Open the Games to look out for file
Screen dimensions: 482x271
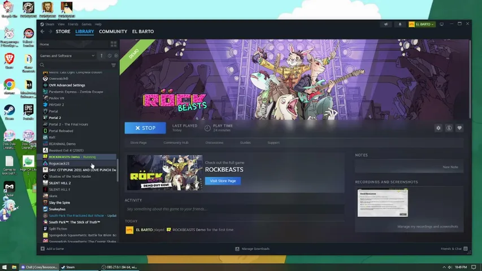pyautogui.click(x=9, y=165)
